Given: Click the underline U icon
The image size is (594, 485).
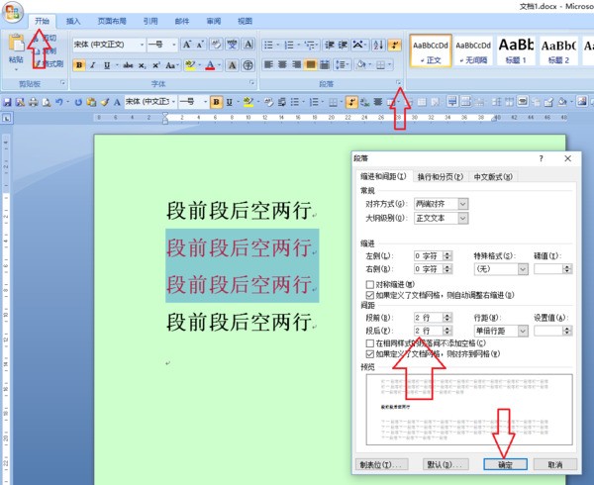Looking at the screenshot, I should click(x=108, y=65).
